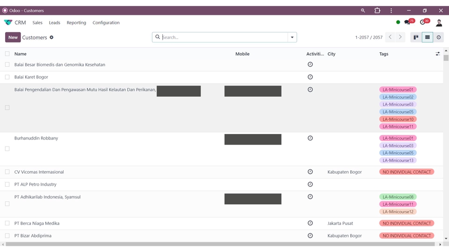Image resolution: width=449 pixels, height=252 pixels.
Task: Sort by Mobile column header
Action: tap(242, 54)
